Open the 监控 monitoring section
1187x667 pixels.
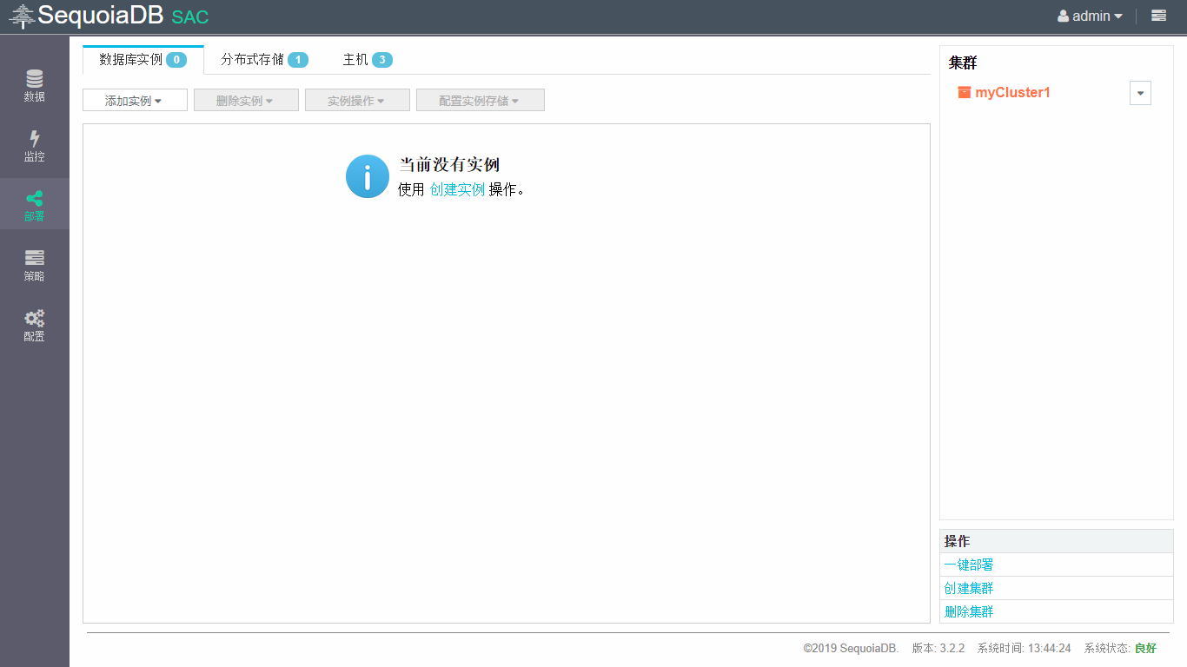coord(34,145)
